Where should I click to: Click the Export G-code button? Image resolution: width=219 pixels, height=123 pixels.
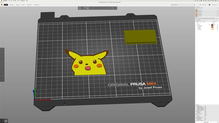[x=206, y=122]
